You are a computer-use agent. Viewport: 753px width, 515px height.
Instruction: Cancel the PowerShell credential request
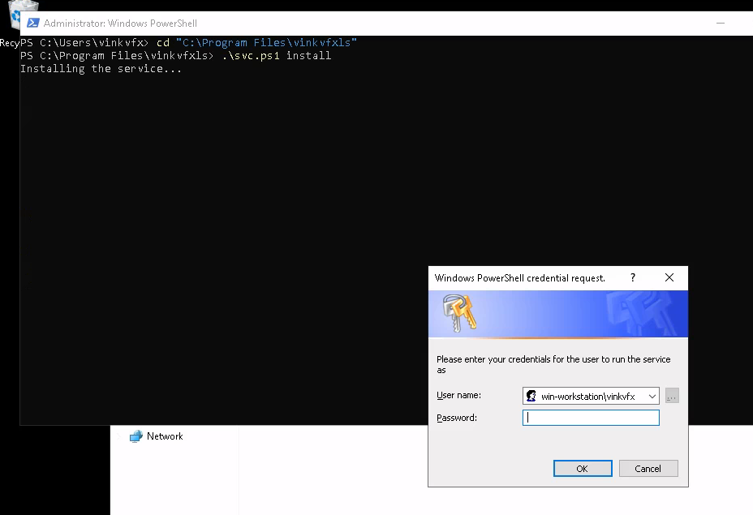648,468
